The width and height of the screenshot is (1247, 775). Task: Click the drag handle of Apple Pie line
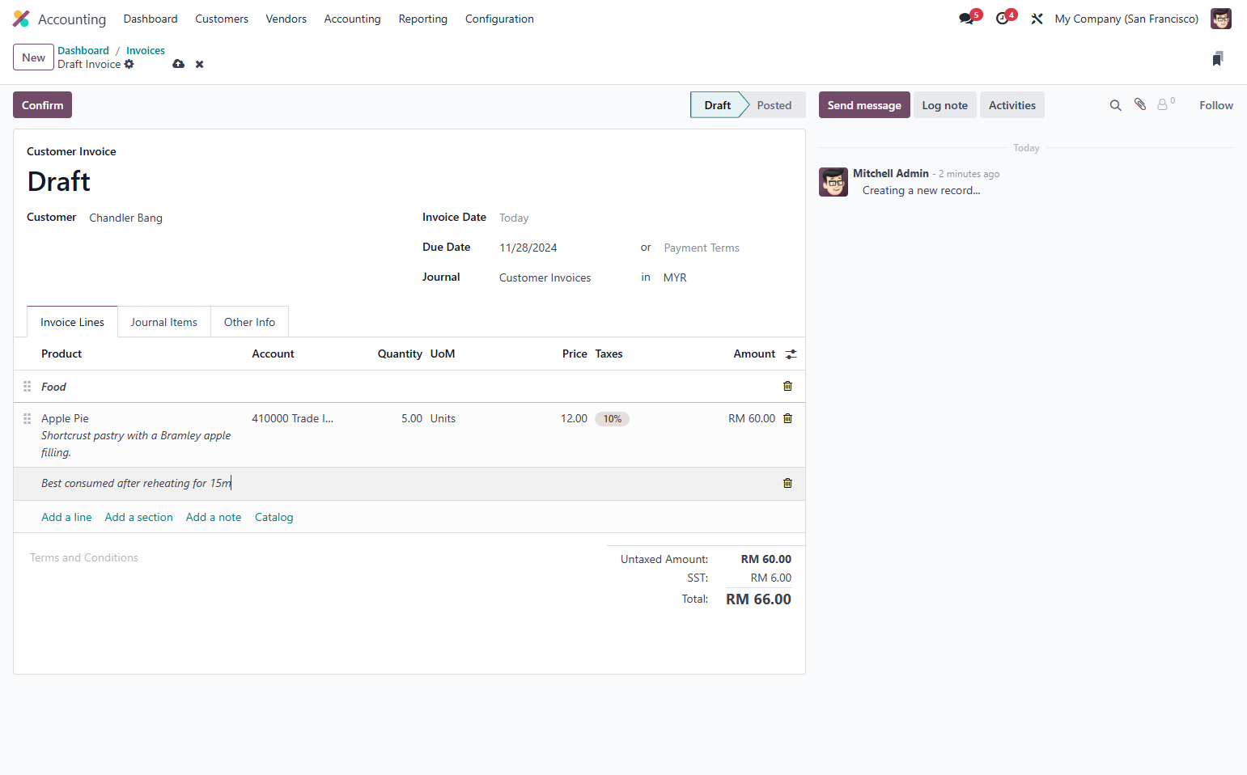(27, 418)
